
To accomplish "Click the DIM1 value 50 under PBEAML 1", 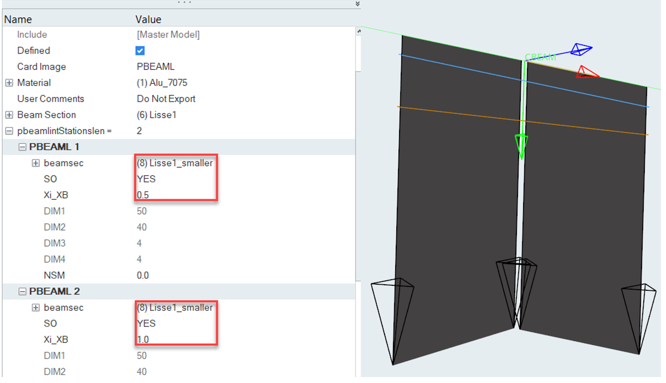I will [142, 211].
